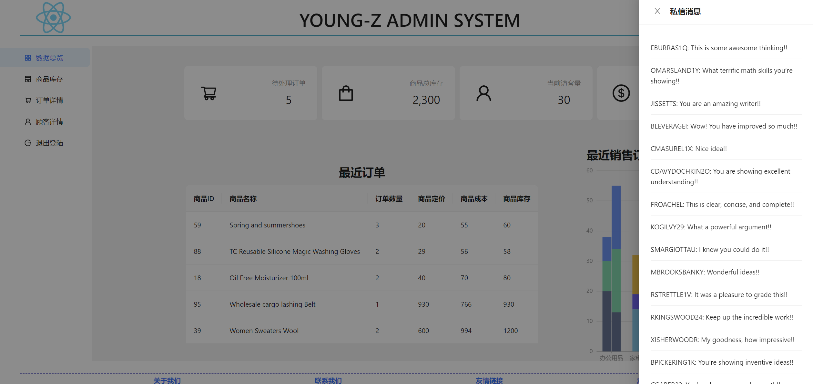The width and height of the screenshot is (813, 384).
Task: Click the grid icon beside 数据总览
Action: [x=28, y=58]
